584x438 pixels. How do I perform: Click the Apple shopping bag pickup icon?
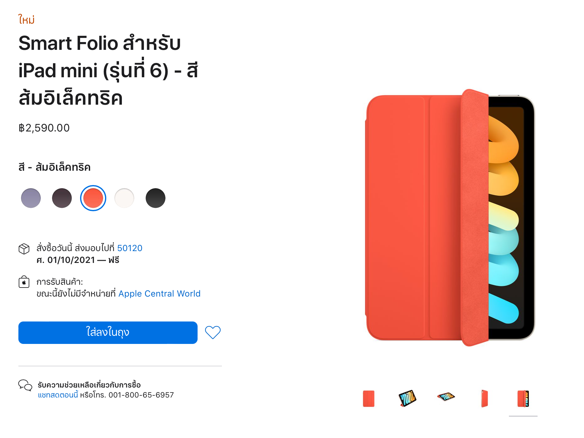point(24,282)
